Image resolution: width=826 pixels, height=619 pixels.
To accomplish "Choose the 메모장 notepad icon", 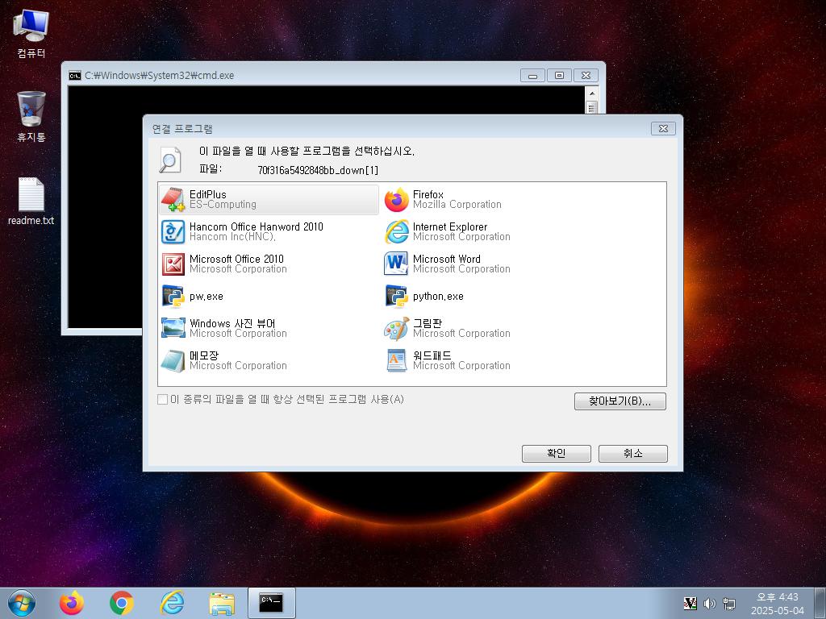I will click(173, 360).
